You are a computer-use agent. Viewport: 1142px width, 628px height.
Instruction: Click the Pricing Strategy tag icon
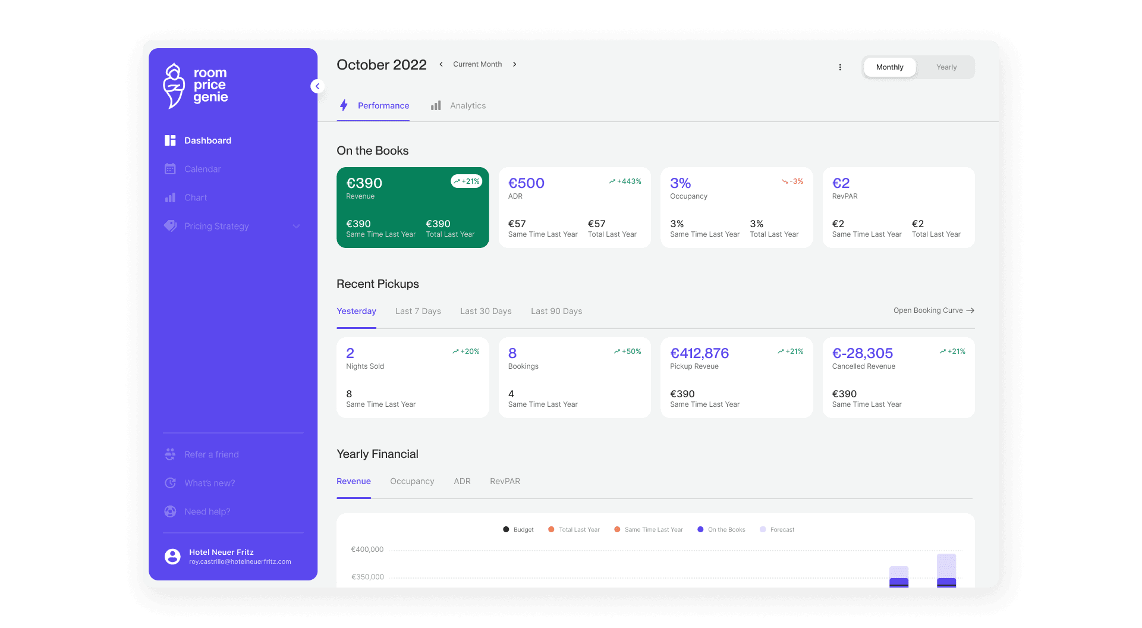[170, 226]
